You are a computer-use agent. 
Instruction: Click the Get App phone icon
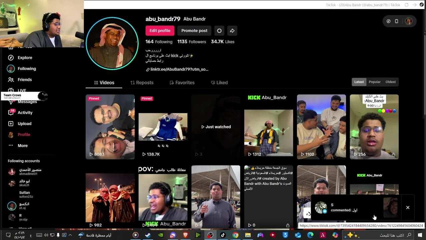[396, 21]
